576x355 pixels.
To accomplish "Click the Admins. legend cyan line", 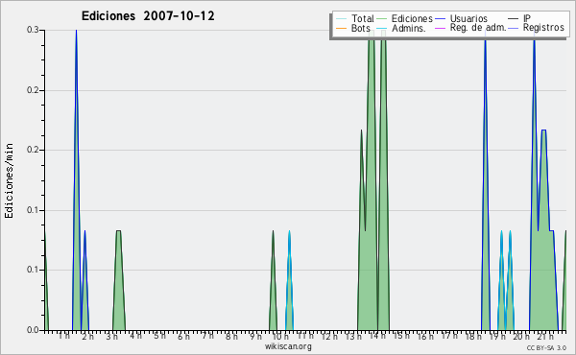I will (x=382, y=28).
